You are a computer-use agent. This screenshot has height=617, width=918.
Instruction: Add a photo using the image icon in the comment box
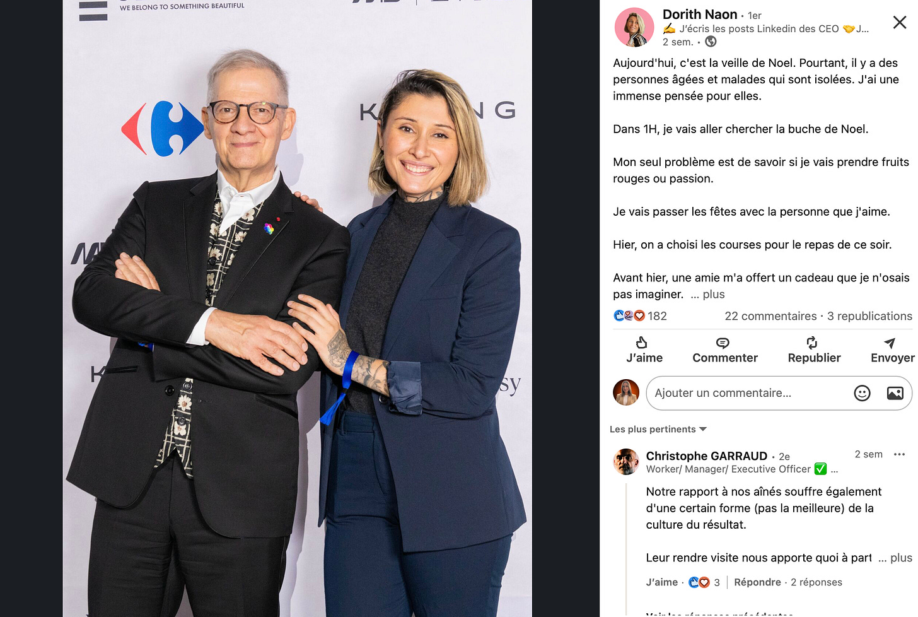[x=895, y=393]
